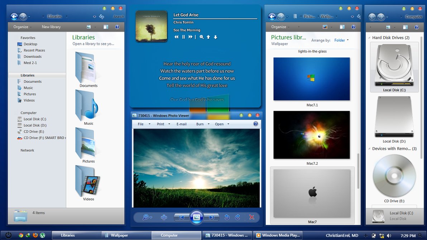
Task: Open the Burn menu in Photo Viewer
Action: [202, 124]
